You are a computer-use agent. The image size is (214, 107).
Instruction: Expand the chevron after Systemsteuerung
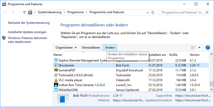[64, 12]
